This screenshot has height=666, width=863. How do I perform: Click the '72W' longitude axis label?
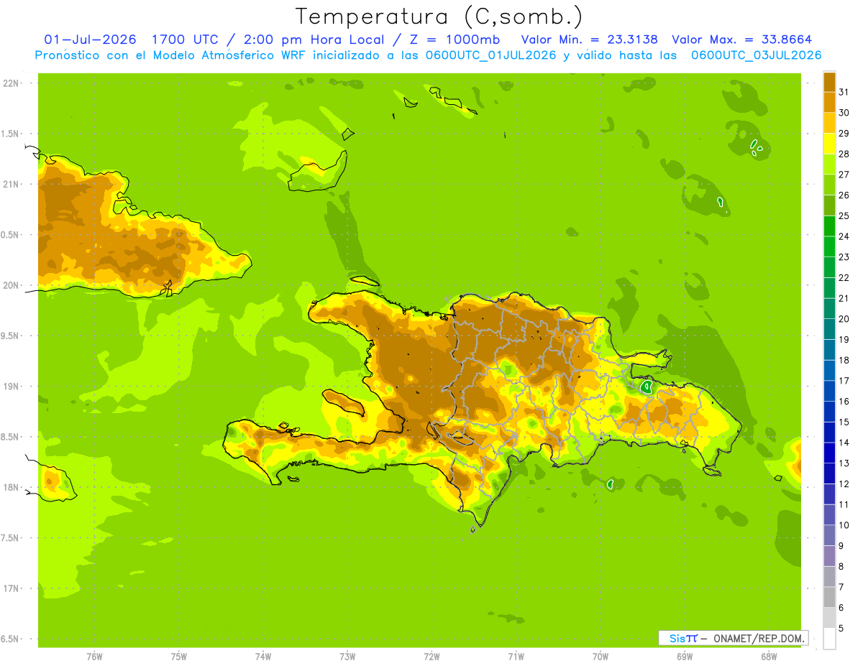click(431, 656)
